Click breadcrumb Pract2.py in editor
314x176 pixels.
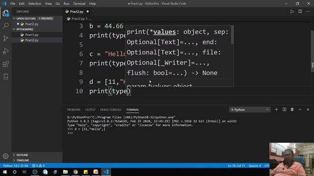coord(78,19)
